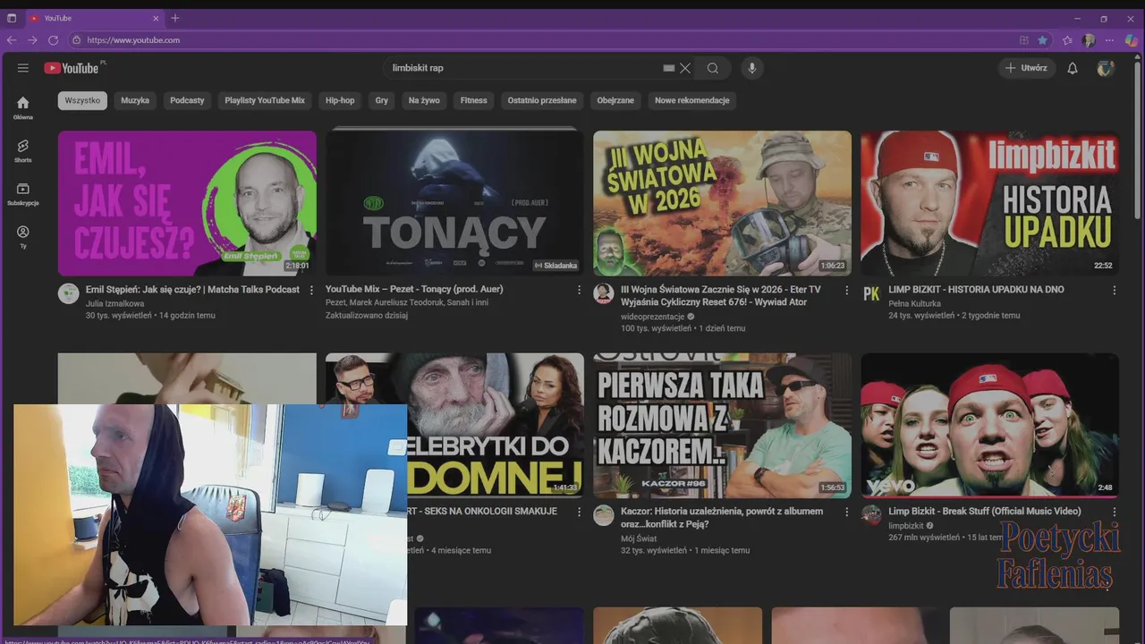Image resolution: width=1145 pixels, height=644 pixels.
Task: Select the Muzyka filter chip
Action: point(135,100)
